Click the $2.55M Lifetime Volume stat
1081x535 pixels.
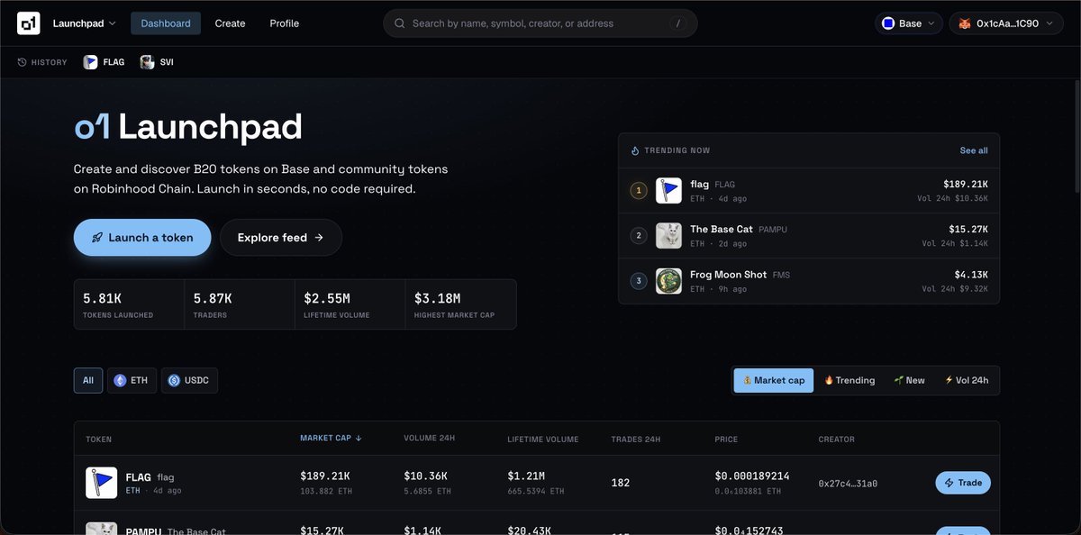[350, 304]
